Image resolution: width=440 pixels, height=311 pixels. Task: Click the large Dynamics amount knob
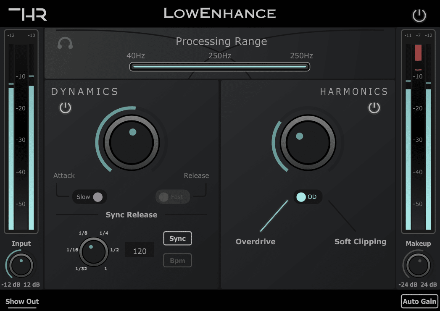(132, 142)
